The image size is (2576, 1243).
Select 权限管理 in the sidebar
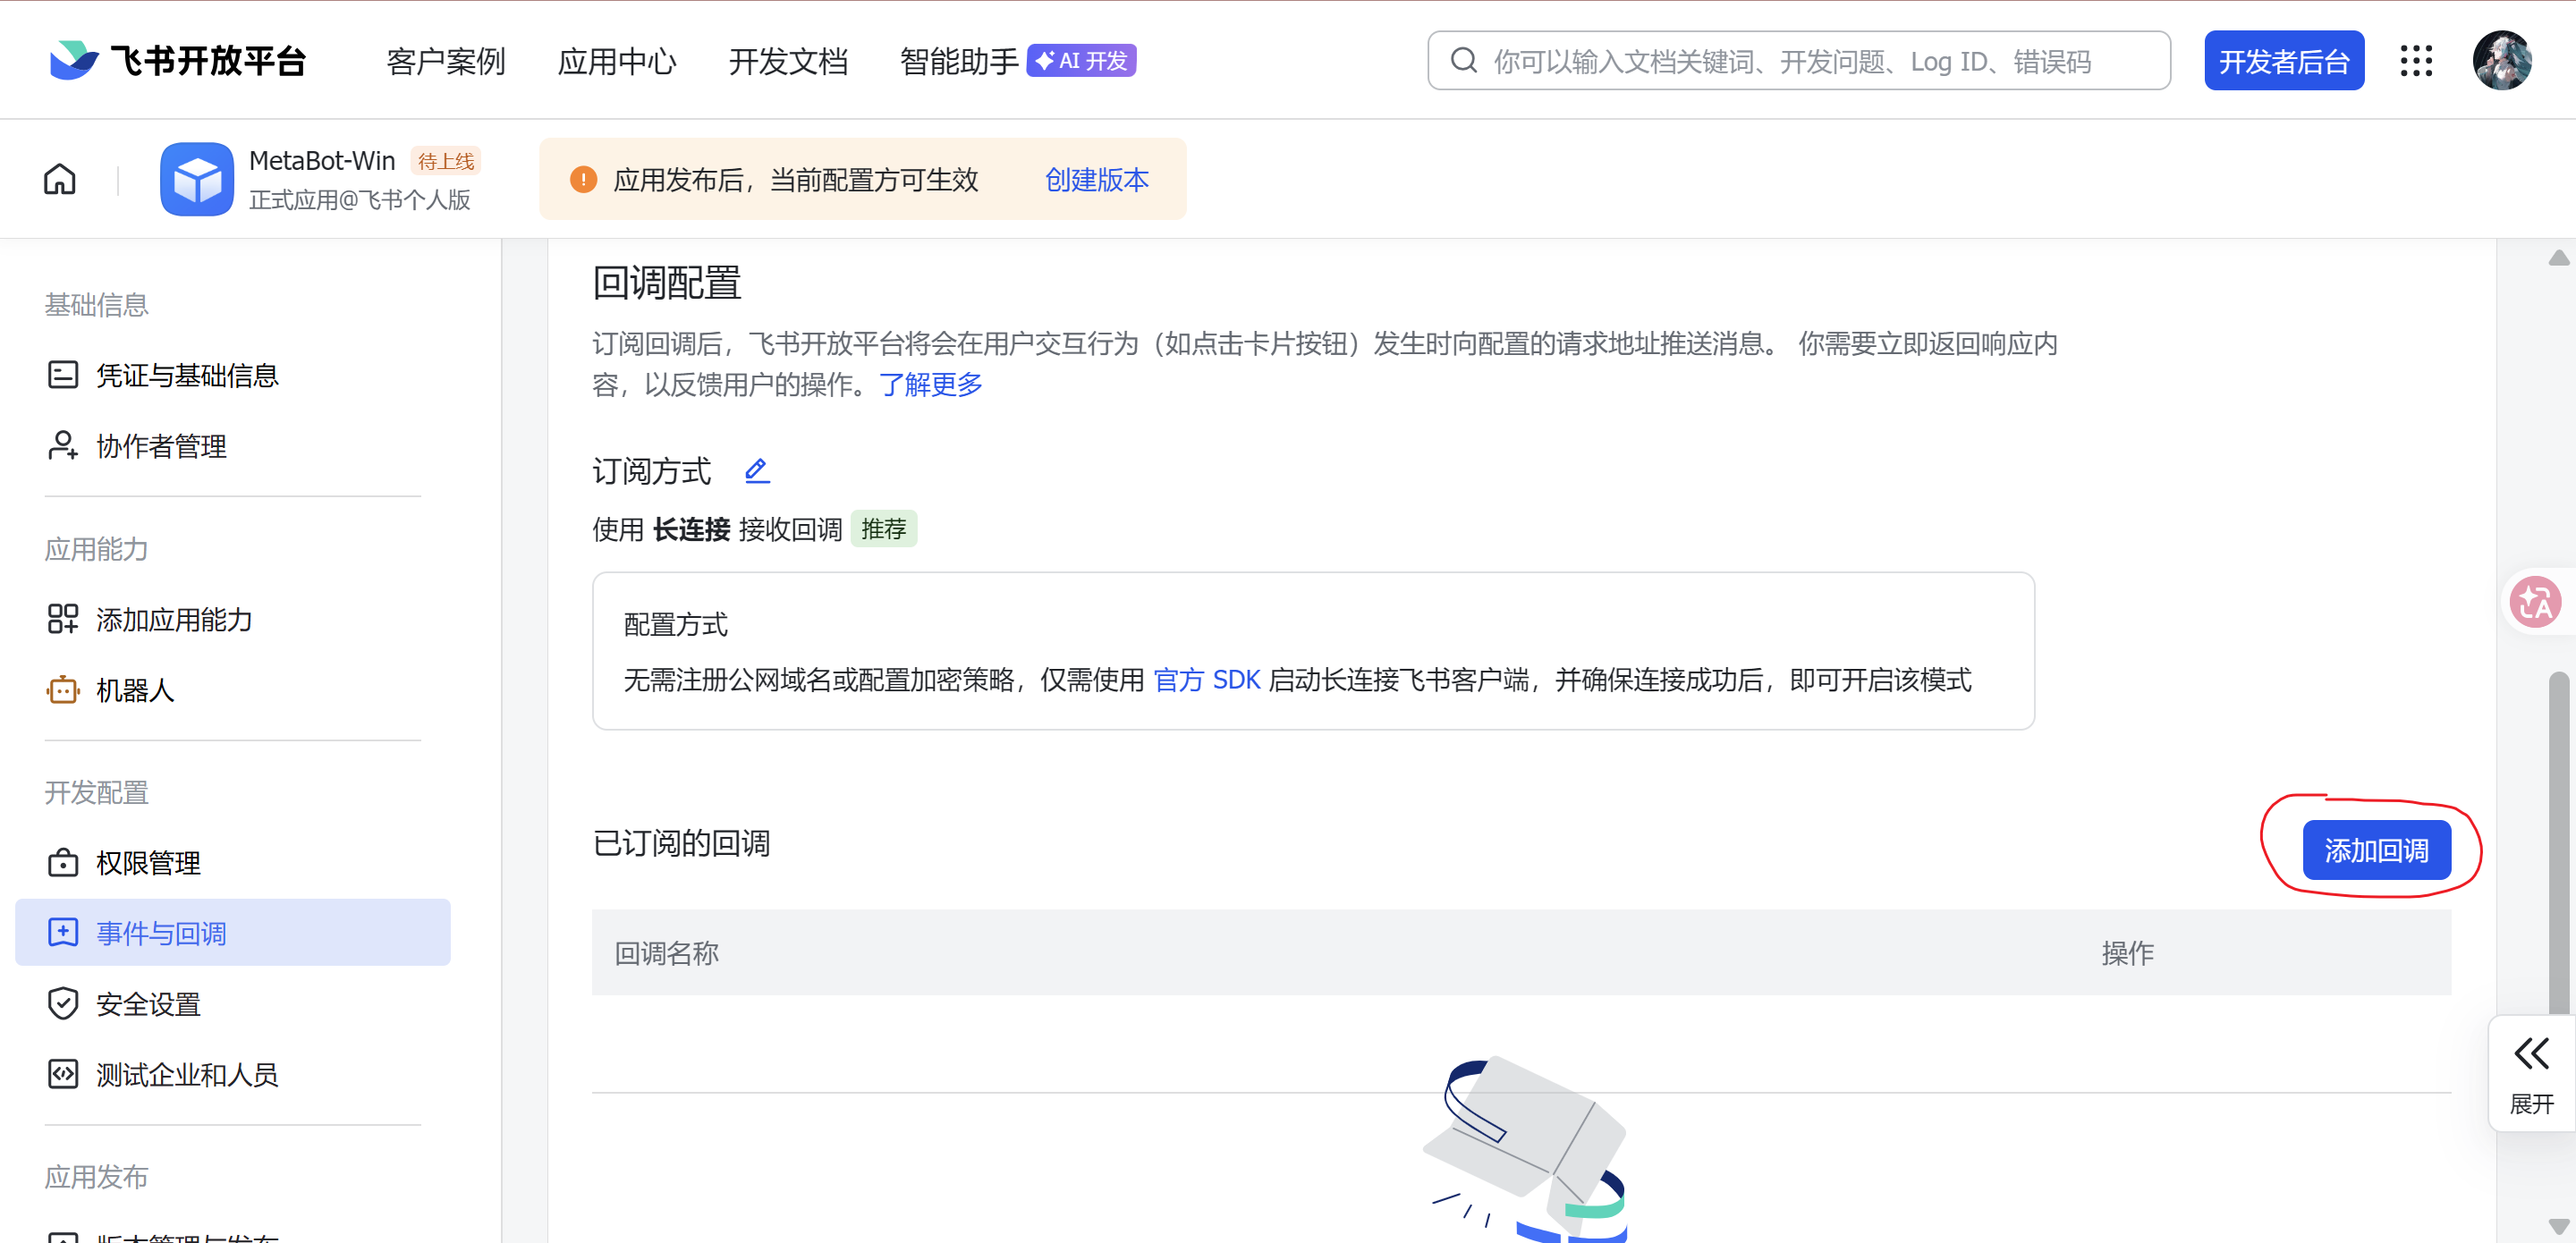[x=148, y=863]
